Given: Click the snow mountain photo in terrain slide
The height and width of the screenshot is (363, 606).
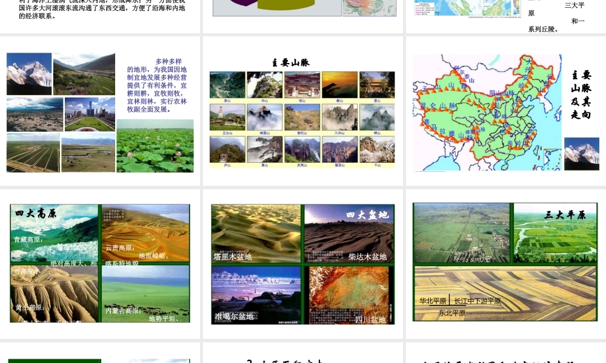Looking at the screenshot, I should (29, 74).
